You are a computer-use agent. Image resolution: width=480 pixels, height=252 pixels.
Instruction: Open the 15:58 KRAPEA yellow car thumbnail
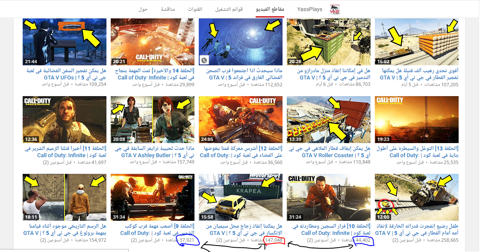(241, 197)
